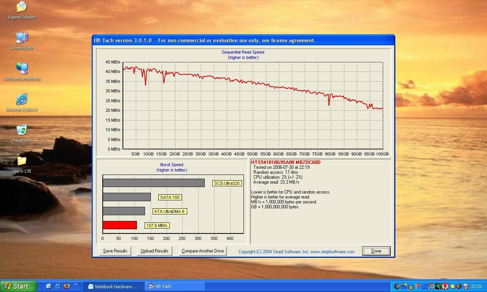Click the Upload Results button
The height and width of the screenshot is (292, 487).
click(154, 251)
